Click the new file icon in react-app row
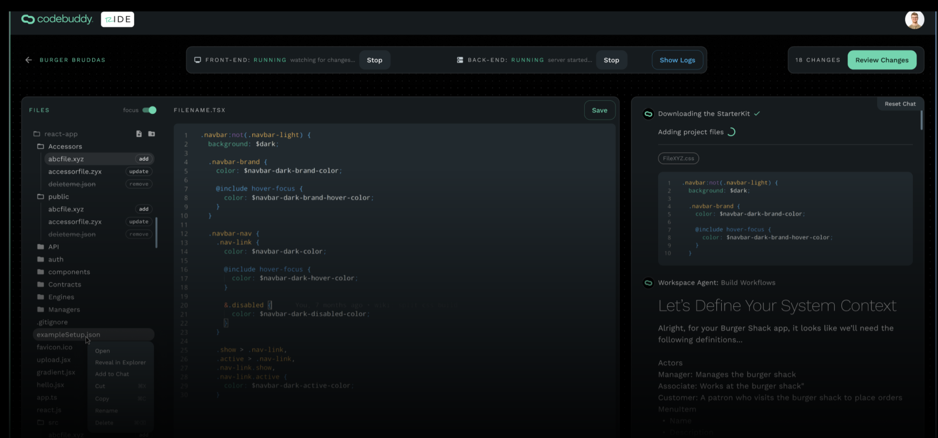The width and height of the screenshot is (938, 438). point(139,134)
